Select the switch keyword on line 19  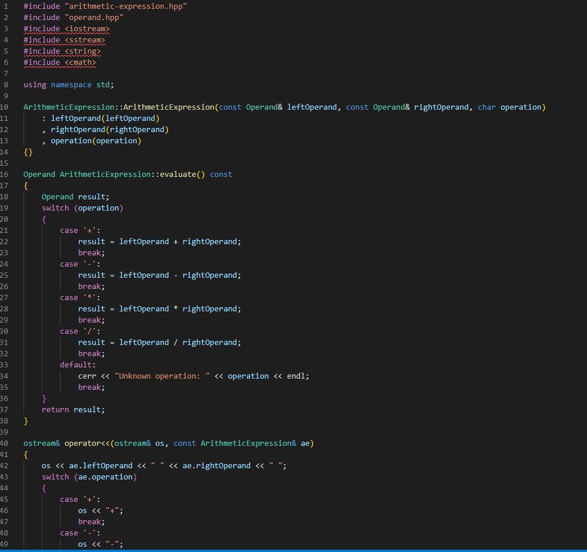pyautogui.click(x=55, y=208)
